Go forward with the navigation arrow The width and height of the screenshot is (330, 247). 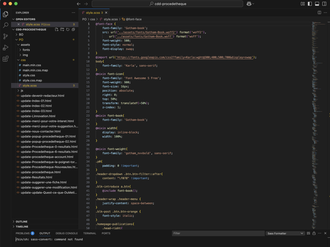(86, 4)
